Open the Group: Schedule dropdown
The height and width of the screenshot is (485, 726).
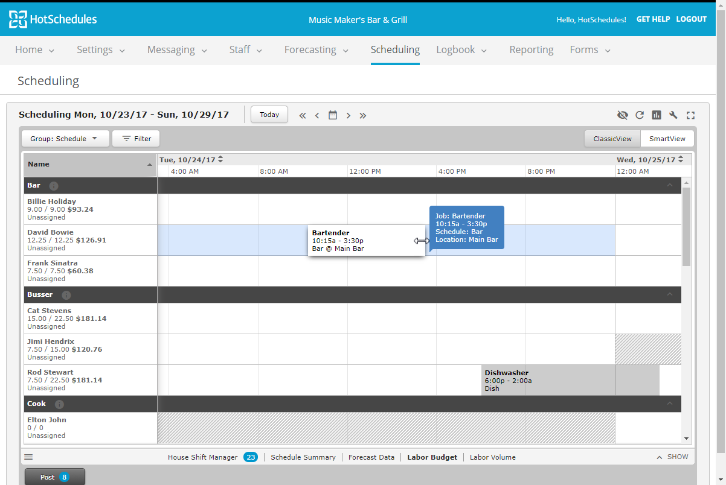tap(66, 139)
